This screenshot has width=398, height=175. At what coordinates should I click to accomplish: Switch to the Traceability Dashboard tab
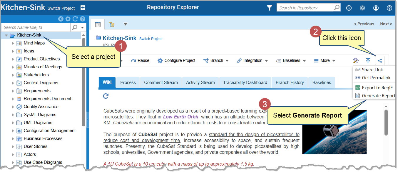click(x=245, y=82)
